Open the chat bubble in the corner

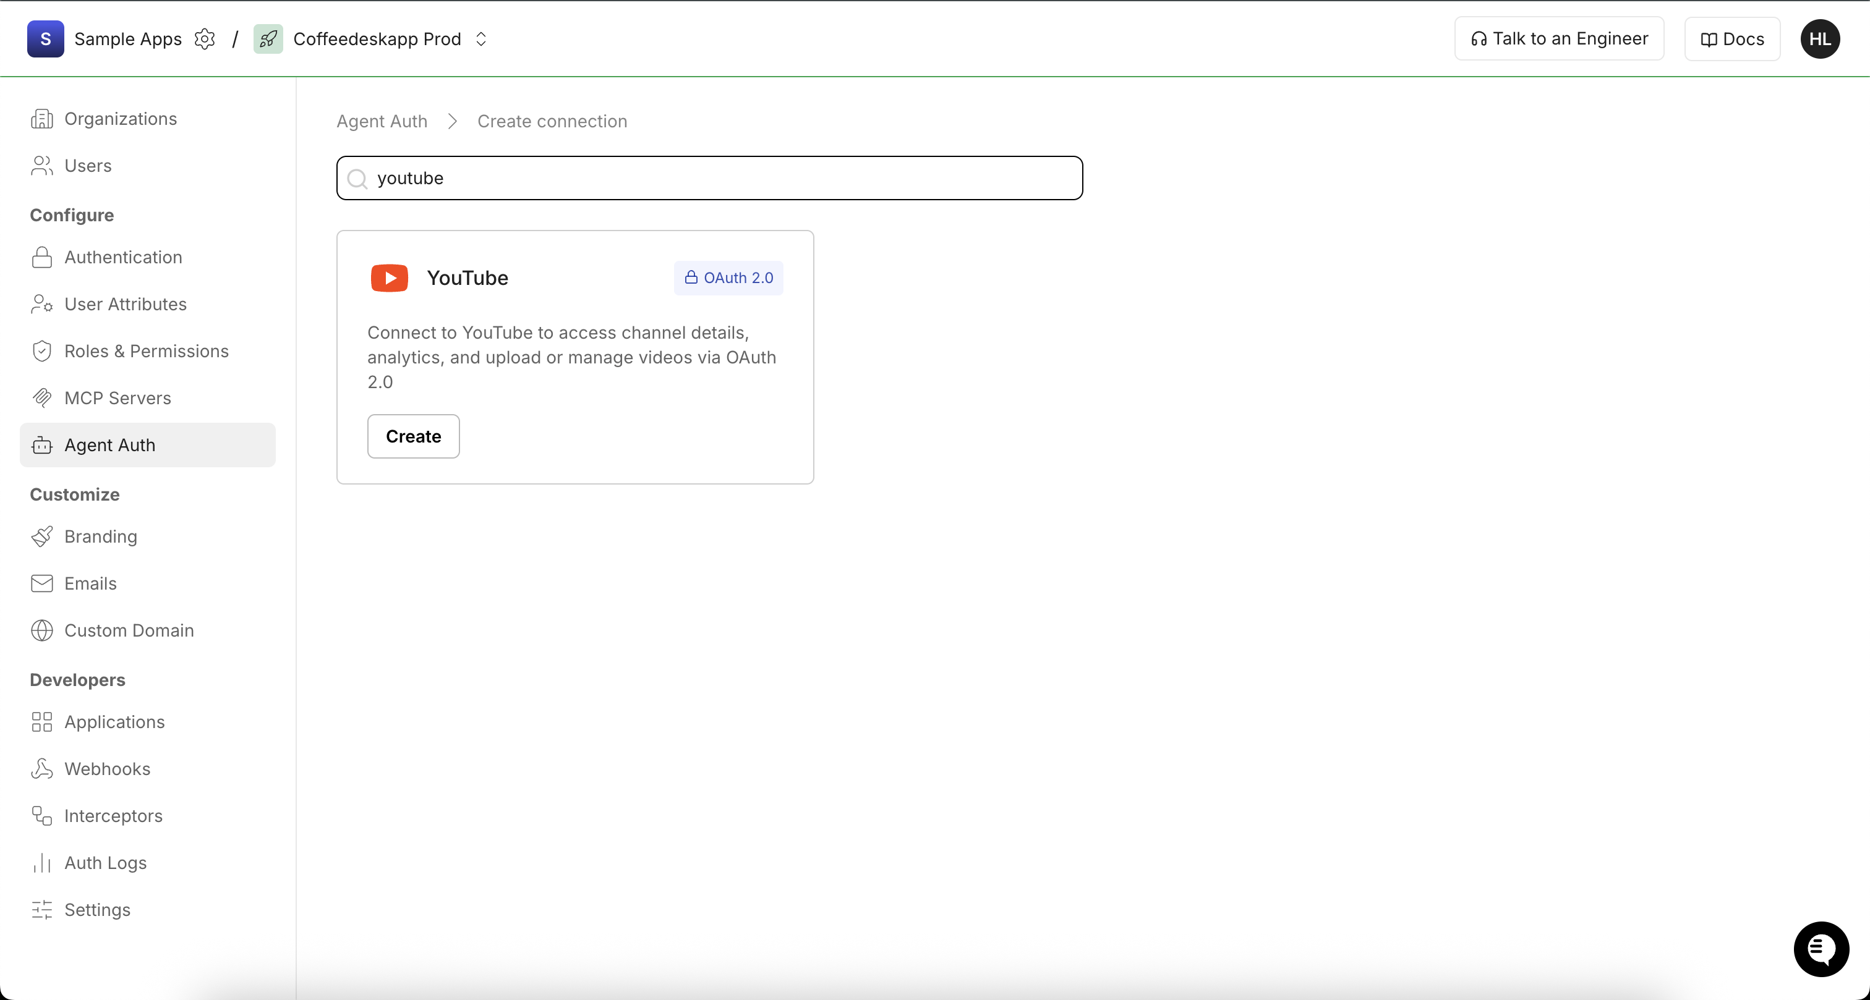(x=1821, y=949)
